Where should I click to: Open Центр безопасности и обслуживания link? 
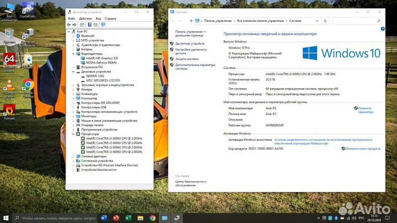(190, 183)
